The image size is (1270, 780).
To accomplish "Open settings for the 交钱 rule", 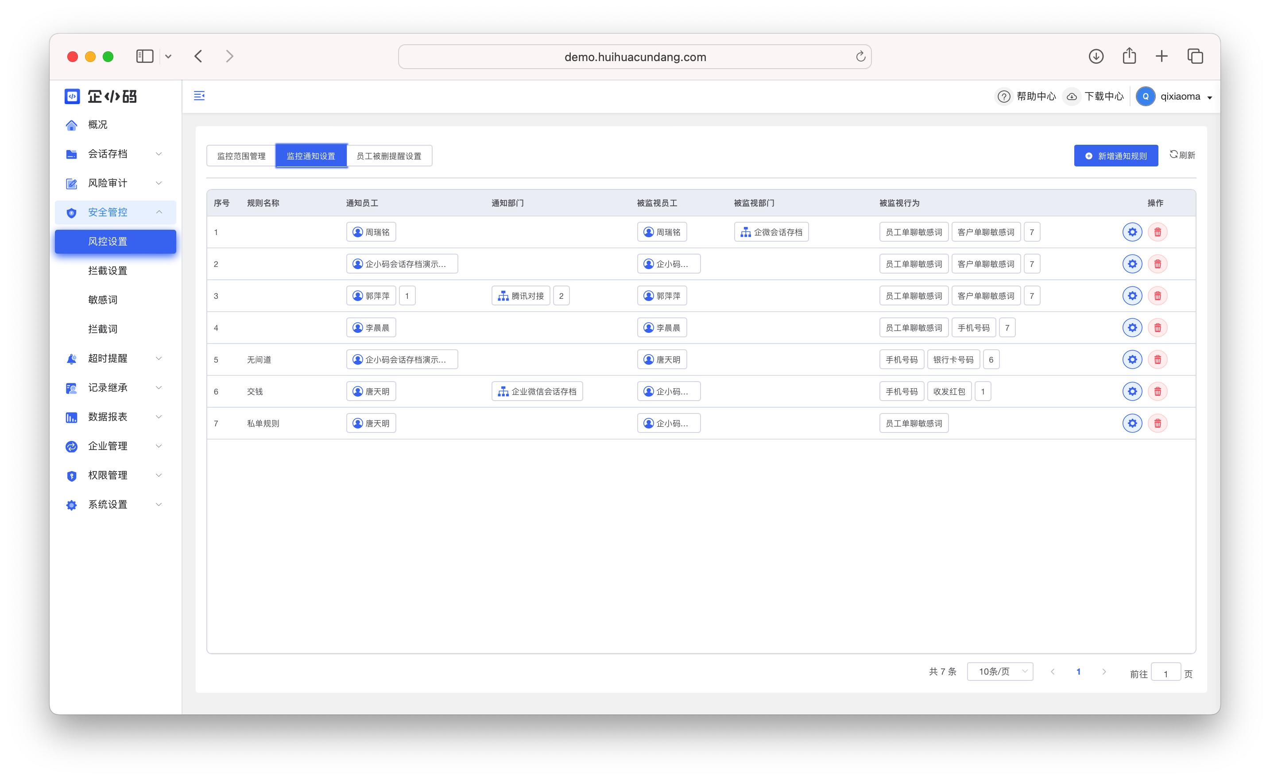I will coord(1132,391).
